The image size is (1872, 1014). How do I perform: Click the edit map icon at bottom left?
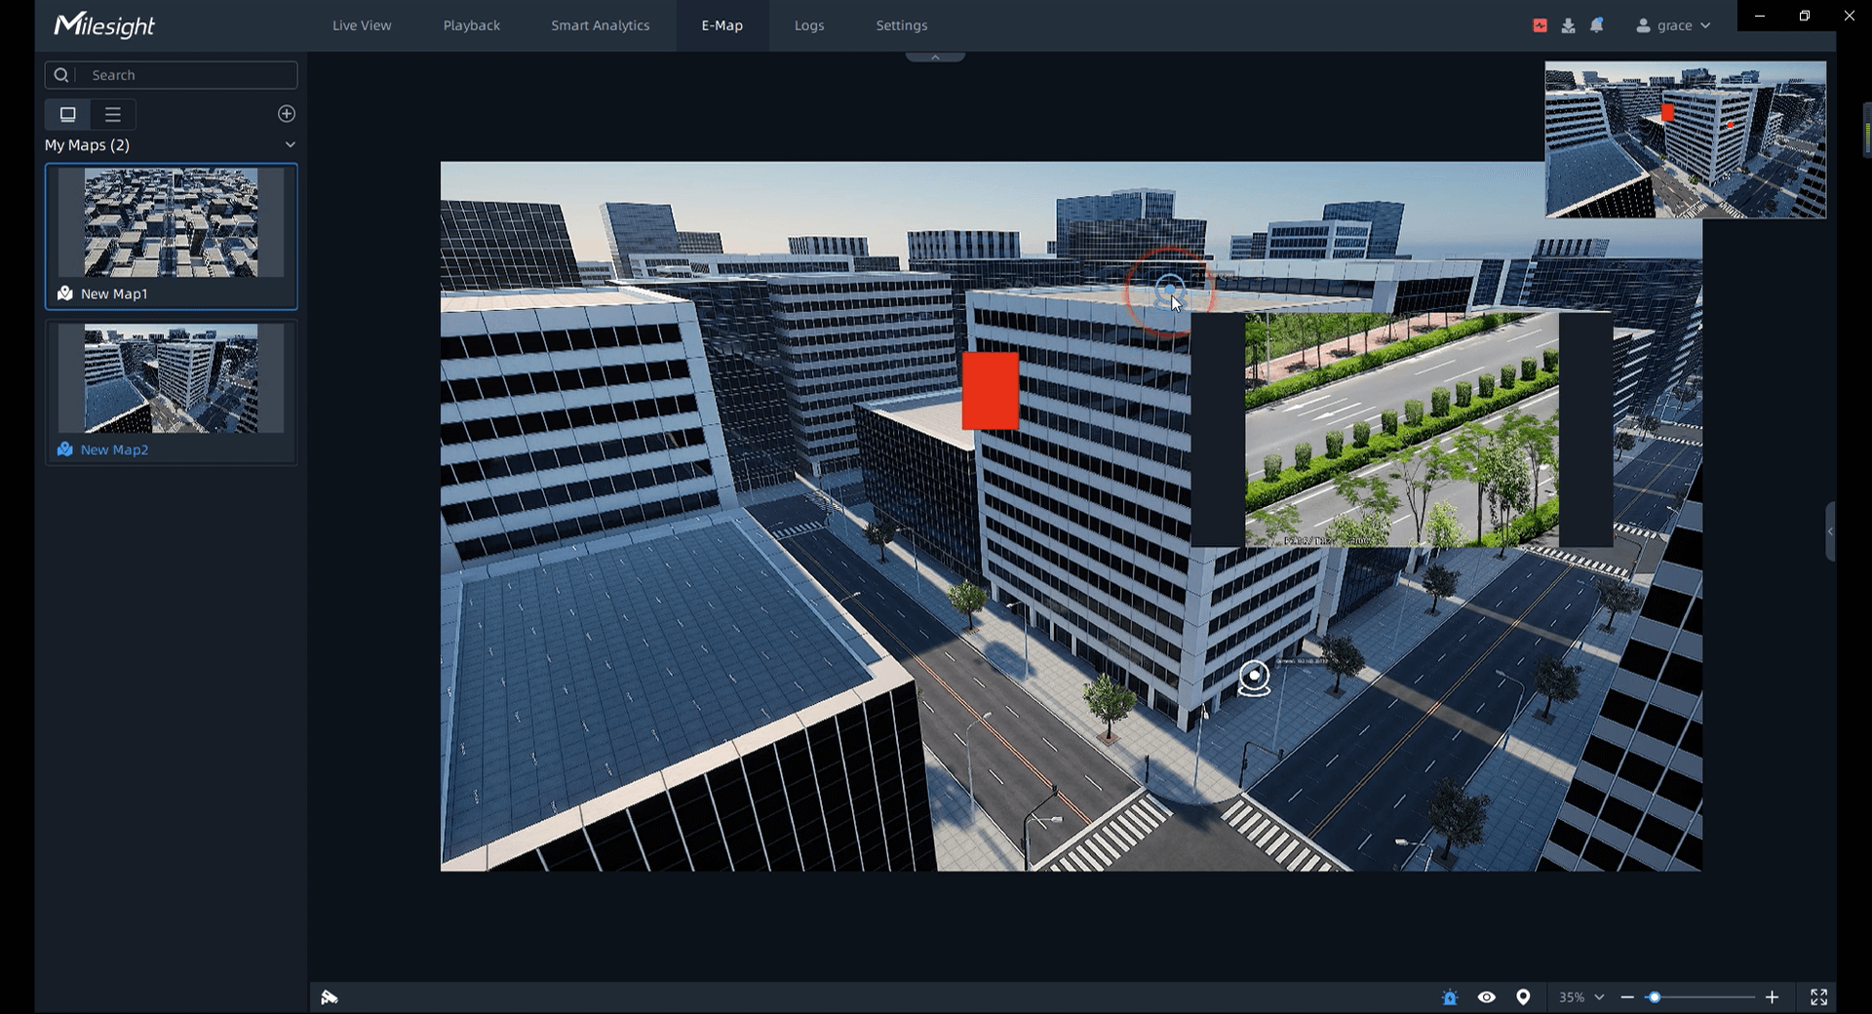(x=330, y=996)
